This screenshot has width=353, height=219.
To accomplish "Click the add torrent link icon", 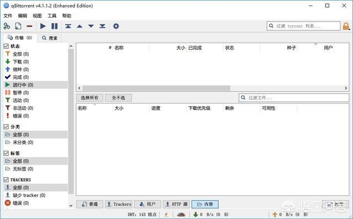I will tap(7, 26).
